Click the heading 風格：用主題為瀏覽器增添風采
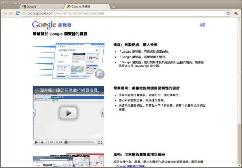The width and height of the screenshot is (242, 168). pos(139,154)
